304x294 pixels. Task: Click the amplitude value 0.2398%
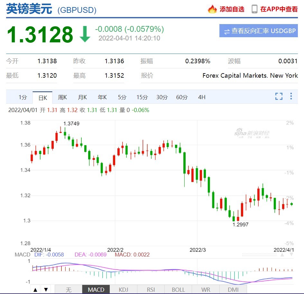tap(198, 61)
